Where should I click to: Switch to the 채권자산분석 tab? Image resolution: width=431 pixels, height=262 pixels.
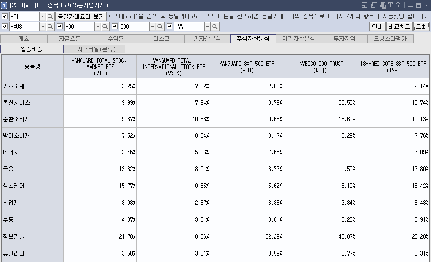(x=299, y=39)
